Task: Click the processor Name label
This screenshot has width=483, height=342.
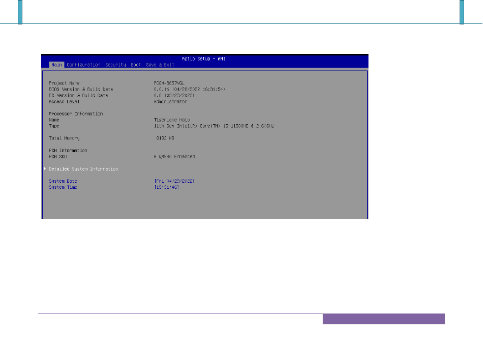Action: (54, 120)
